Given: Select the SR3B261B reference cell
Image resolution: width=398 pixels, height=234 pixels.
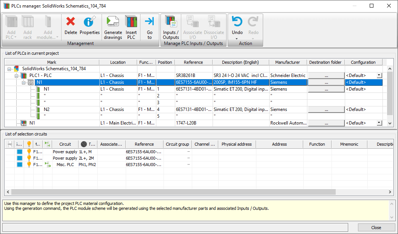Looking at the screenshot, I should pos(193,75).
